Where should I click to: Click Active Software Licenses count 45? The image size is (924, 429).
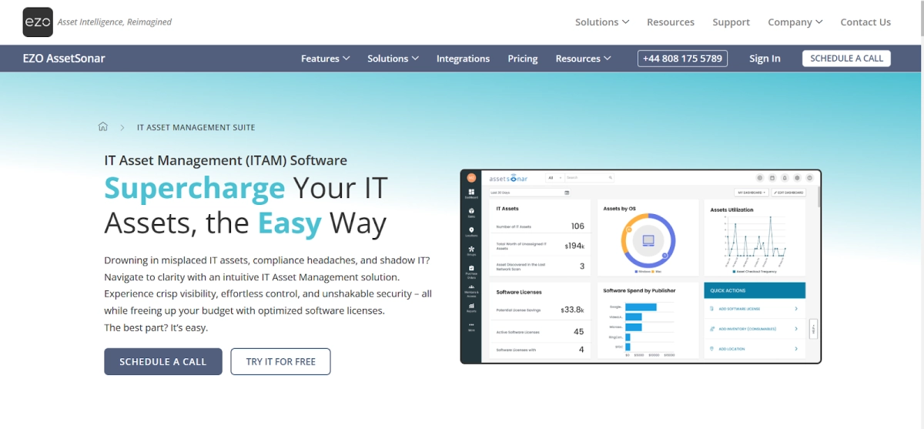(579, 331)
